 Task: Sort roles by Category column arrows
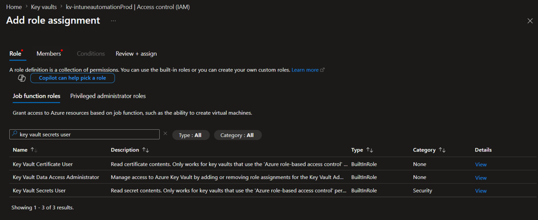click(x=442, y=150)
